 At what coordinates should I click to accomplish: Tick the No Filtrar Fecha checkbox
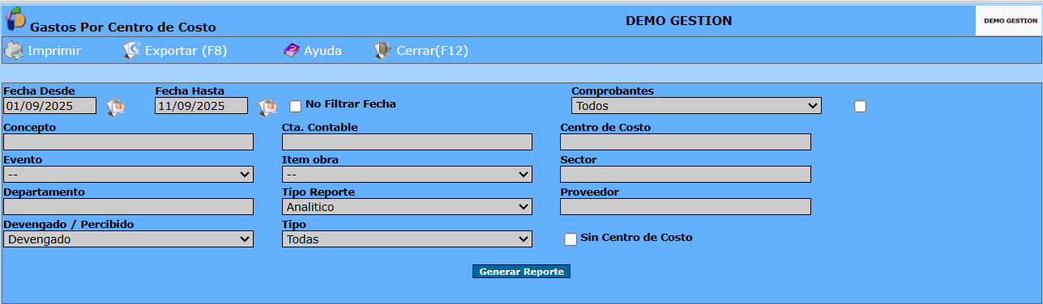pos(296,106)
